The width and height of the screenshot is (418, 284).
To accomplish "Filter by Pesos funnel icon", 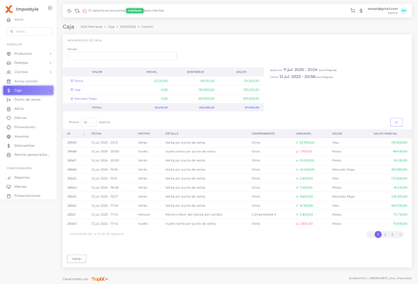I will pos(72,80).
